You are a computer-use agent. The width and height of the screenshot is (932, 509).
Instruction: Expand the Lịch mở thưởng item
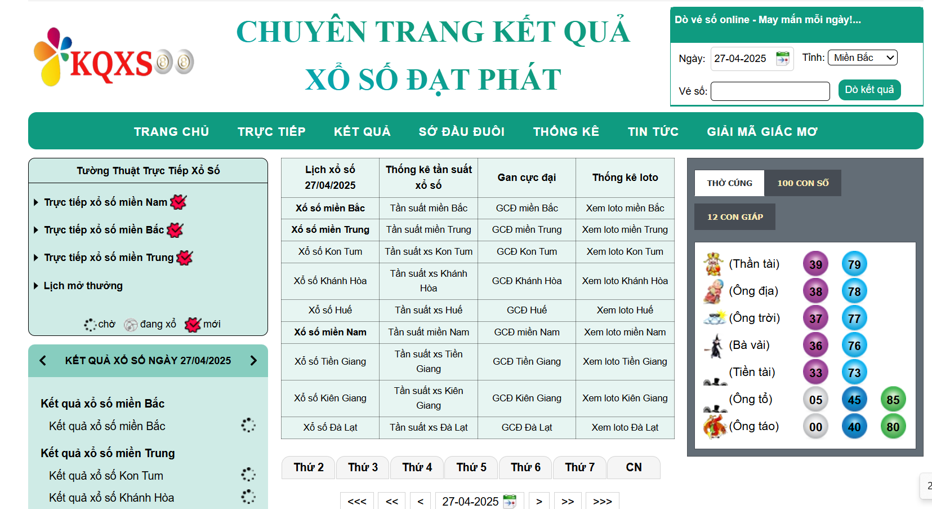pyautogui.click(x=83, y=286)
